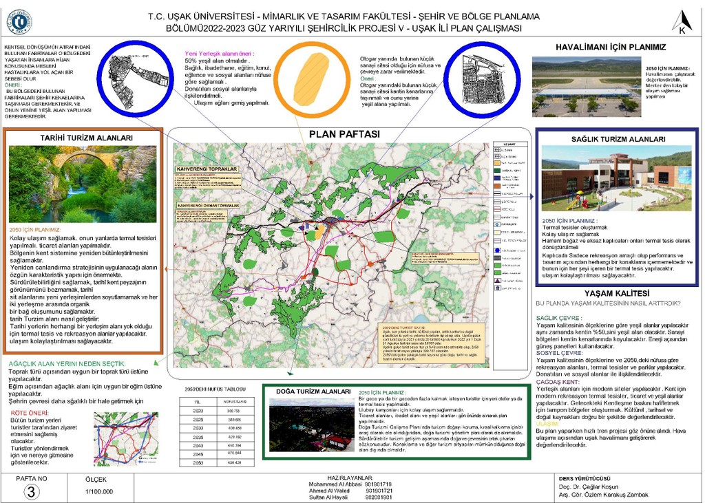Viewport: 705px width, 503px height.
Task: Click the PLAN PAFTASI heading
Action: pyautogui.click(x=344, y=134)
